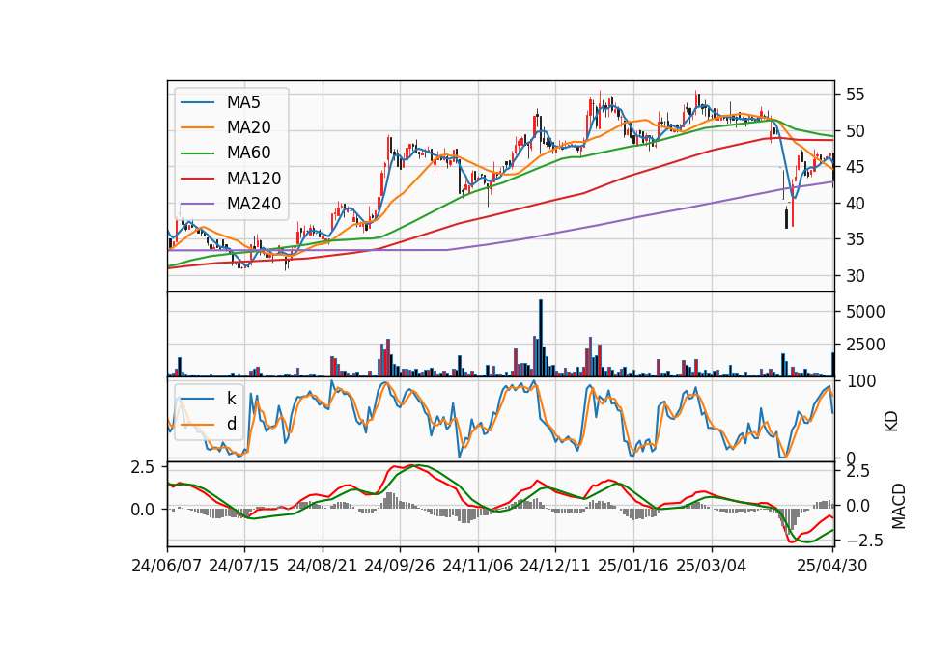927x666 pixels.
Task: Click the 24/06/07 date label
Action: click(167, 566)
